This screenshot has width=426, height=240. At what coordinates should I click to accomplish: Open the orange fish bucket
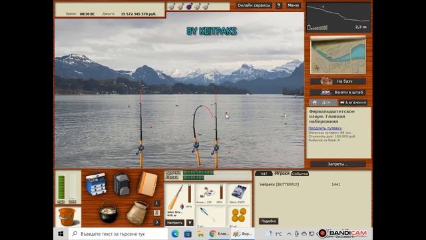pos(67,217)
